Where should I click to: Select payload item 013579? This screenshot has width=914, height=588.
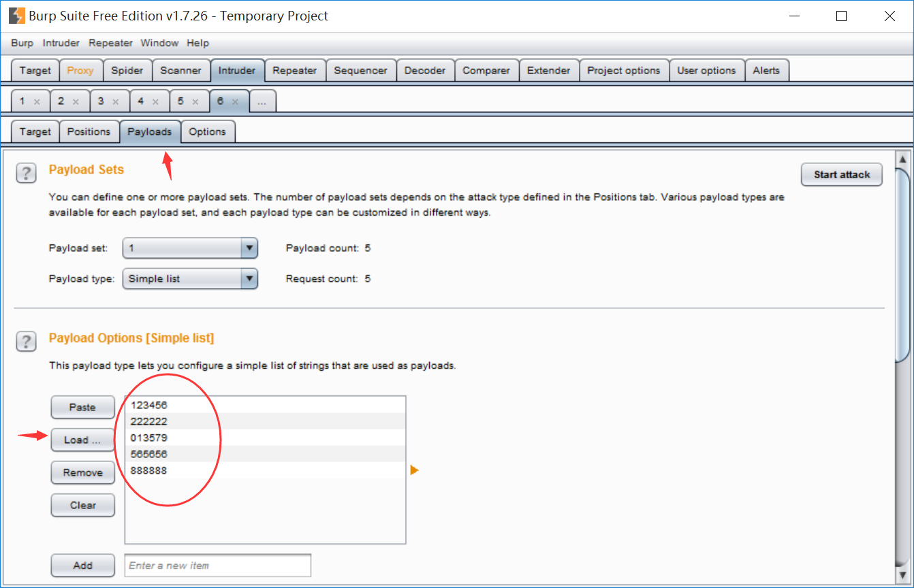pyautogui.click(x=265, y=438)
